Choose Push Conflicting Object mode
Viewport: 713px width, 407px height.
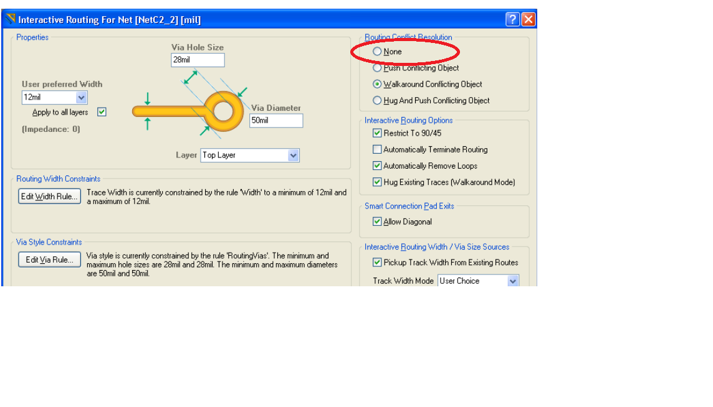(x=377, y=68)
